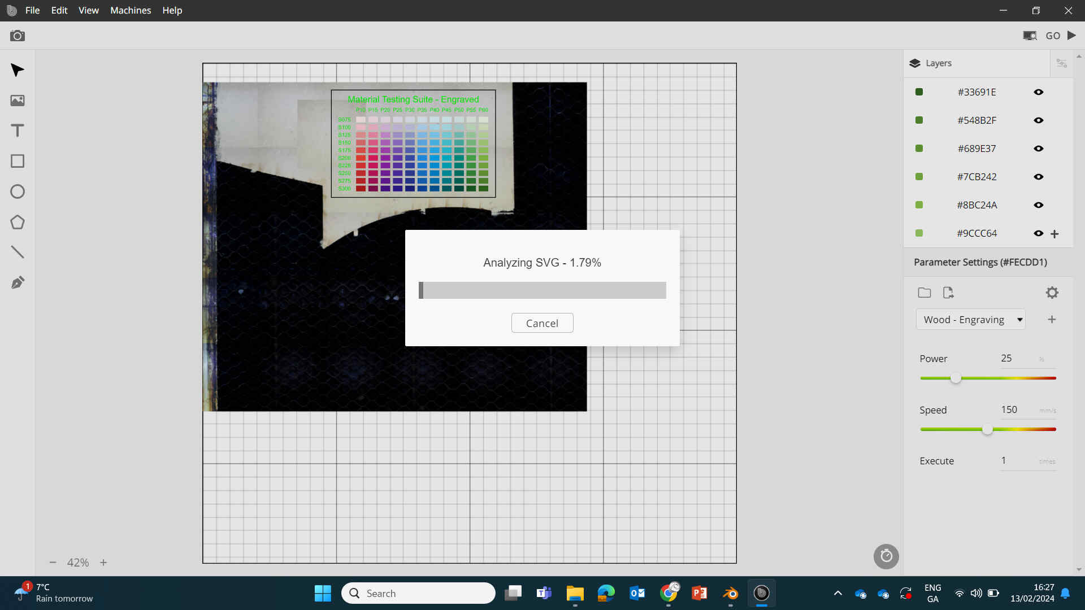Image resolution: width=1085 pixels, height=610 pixels.
Task: Click the #9CCC64 layer color swatch
Action: (919, 233)
